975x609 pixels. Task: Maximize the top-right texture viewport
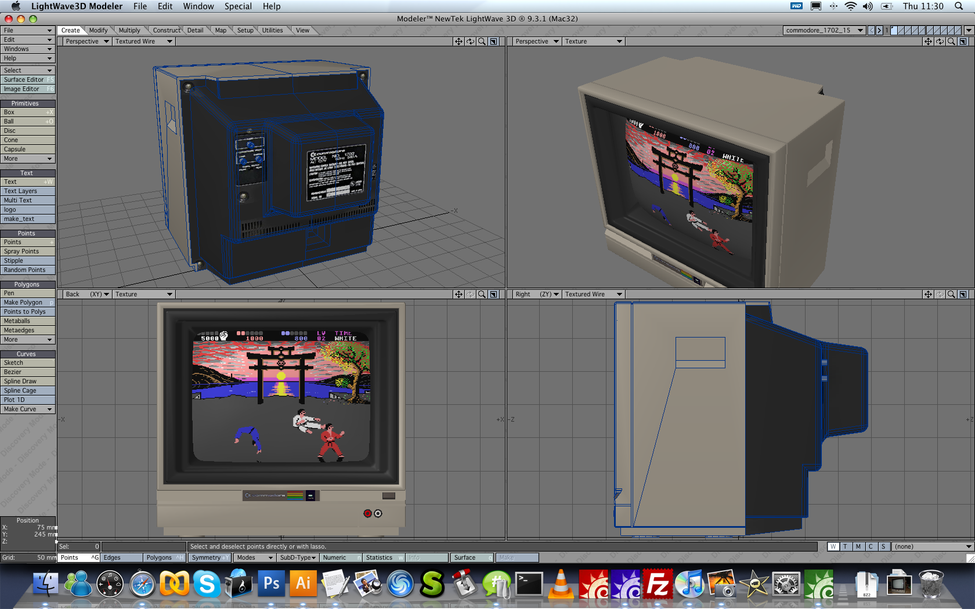click(x=963, y=42)
